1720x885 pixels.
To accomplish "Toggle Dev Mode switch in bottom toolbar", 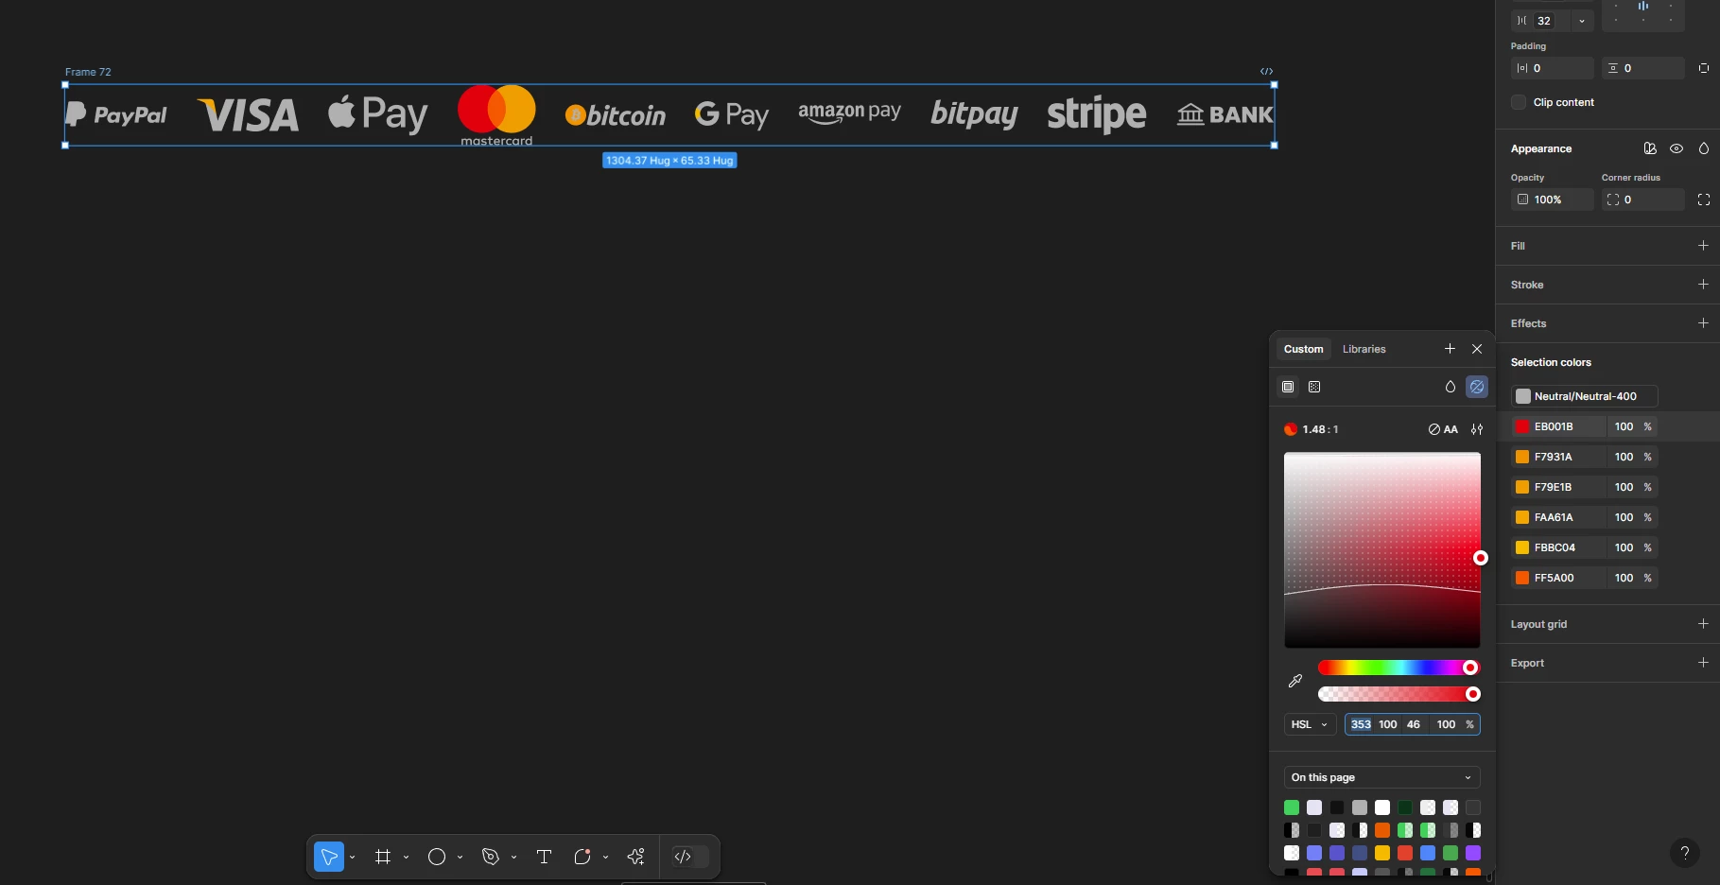I will 689,857.
